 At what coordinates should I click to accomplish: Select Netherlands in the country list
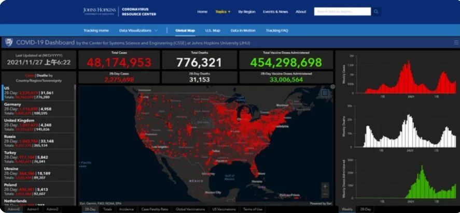(x=38, y=203)
